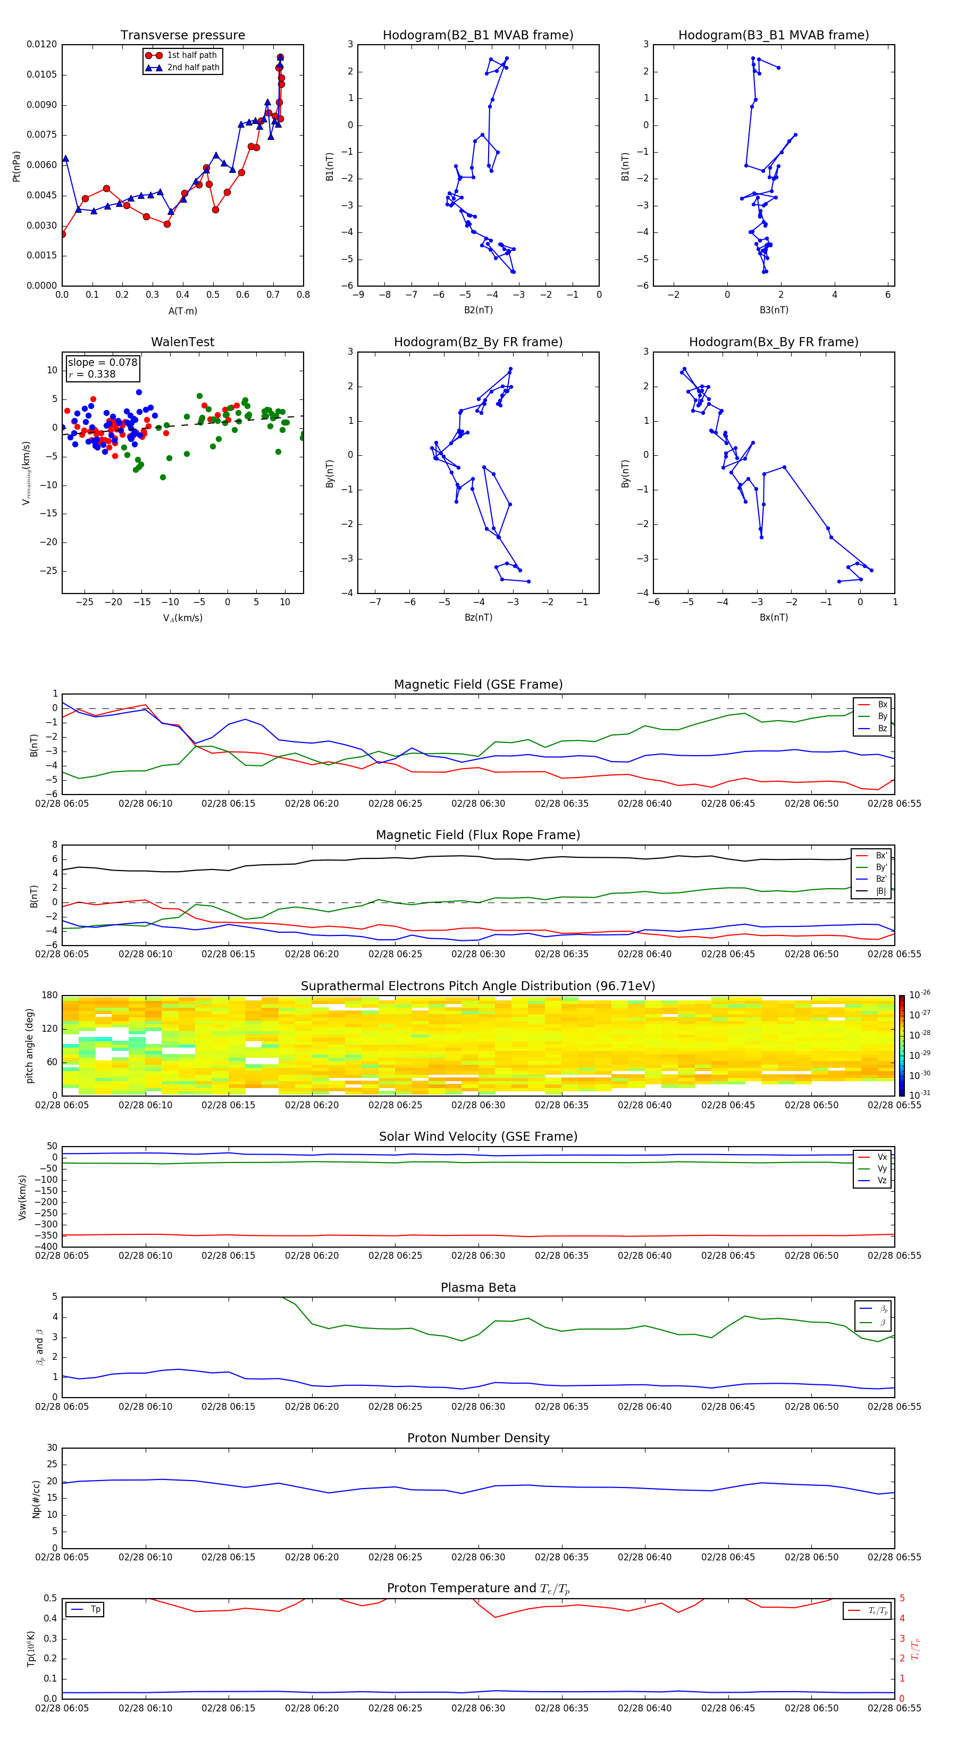The height and width of the screenshot is (1755, 957).
Task: Click the Bx' legend entry in Flux Rope plot
Action: [871, 856]
